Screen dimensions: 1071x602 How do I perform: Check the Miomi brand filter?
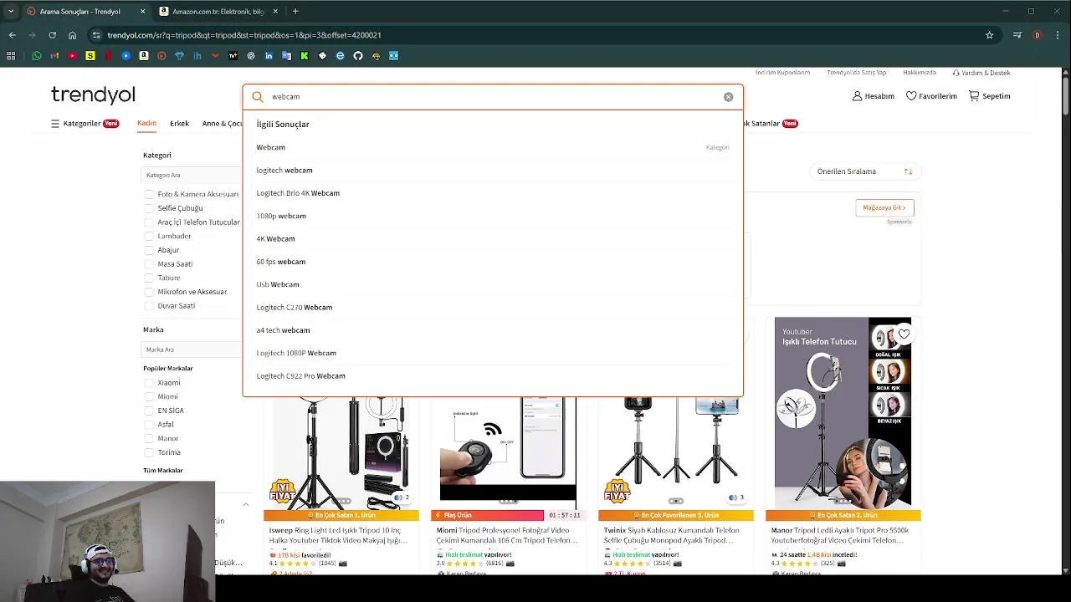pyautogui.click(x=149, y=396)
